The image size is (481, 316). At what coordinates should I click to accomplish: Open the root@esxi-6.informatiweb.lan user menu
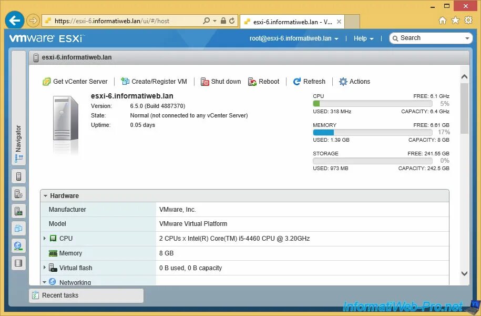(294, 38)
